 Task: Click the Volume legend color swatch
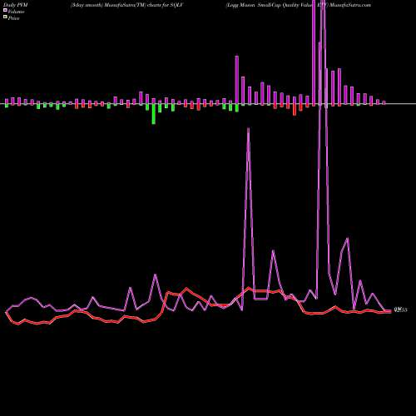point(5,10)
